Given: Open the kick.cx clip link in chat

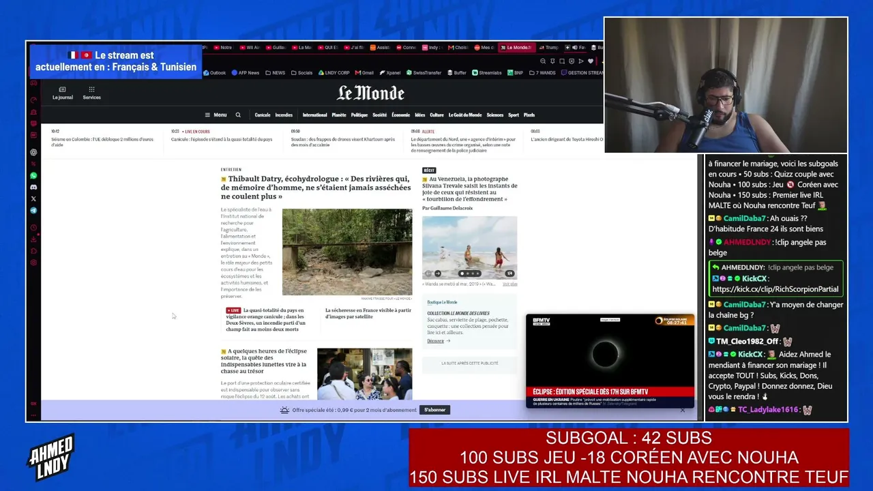Looking at the screenshot, I should [775, 289].
